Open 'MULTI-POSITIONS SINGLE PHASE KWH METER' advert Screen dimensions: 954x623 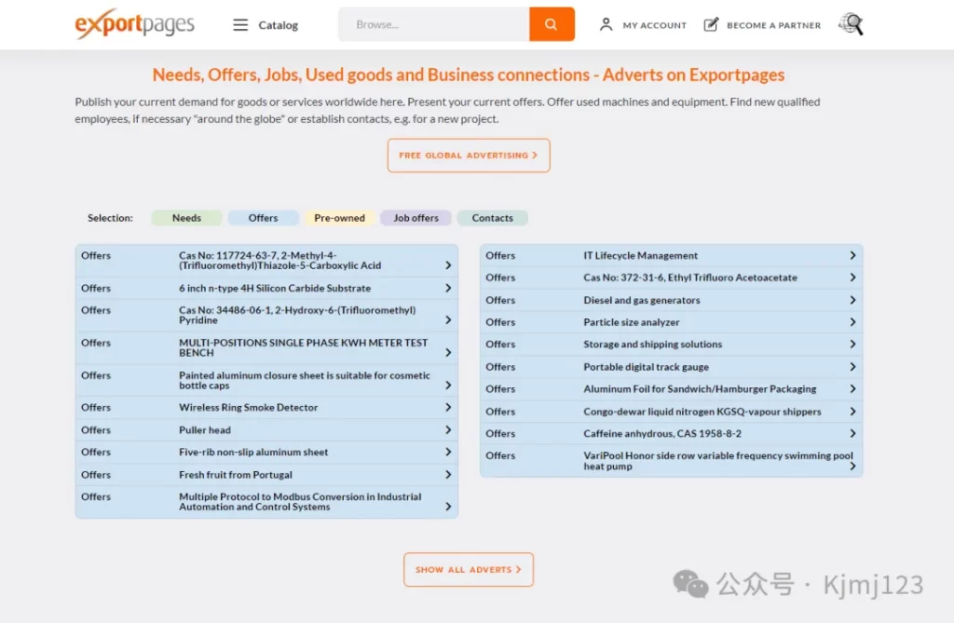tap(303, 347)
